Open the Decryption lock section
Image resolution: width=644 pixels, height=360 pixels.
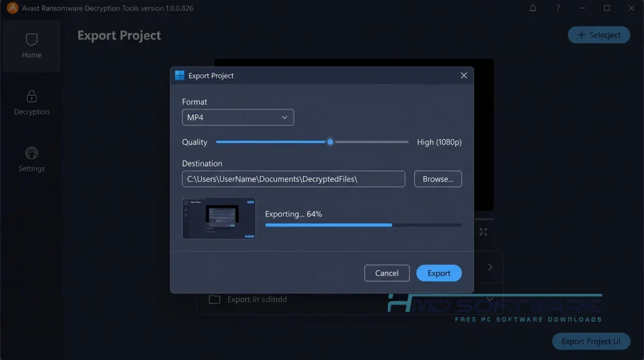coord(31,103)
